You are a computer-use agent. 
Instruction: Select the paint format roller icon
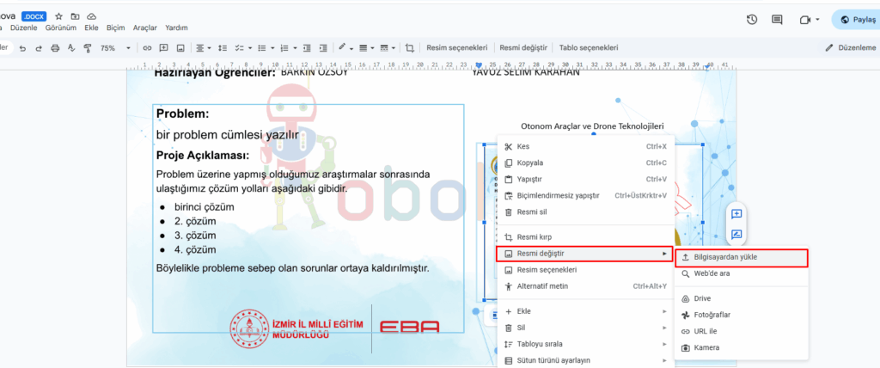tap(88, 48)
